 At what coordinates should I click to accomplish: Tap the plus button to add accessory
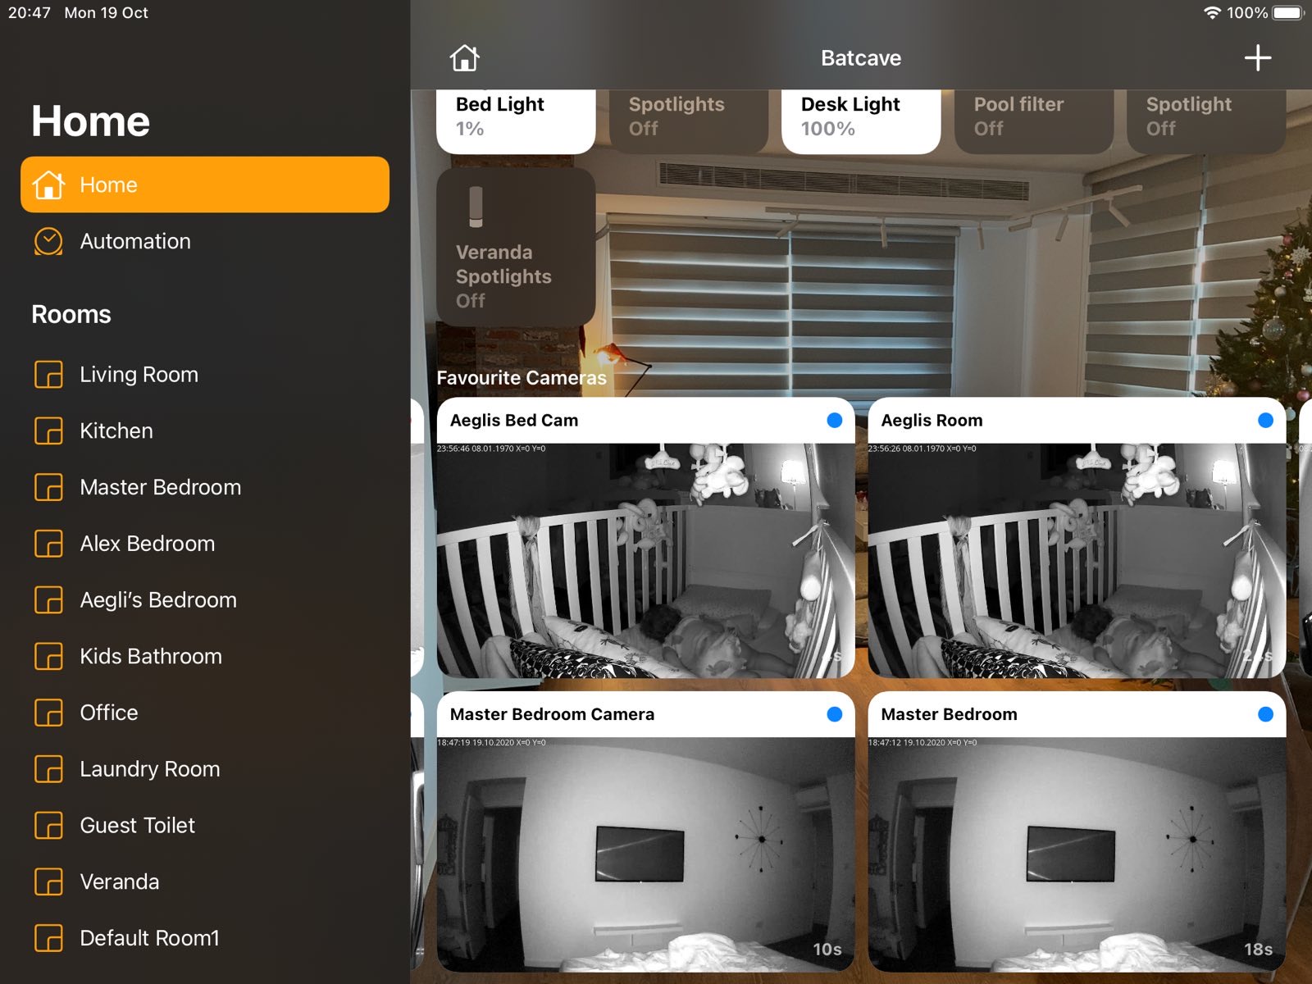[1257, 57]
